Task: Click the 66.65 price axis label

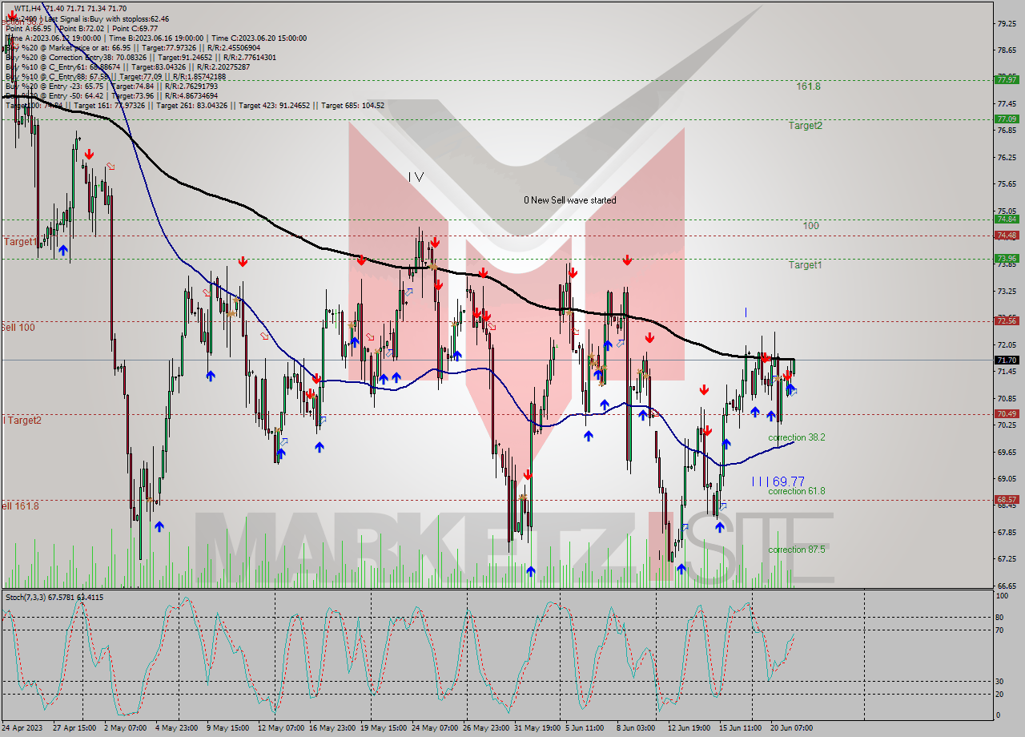Action: click(1005, 585)
